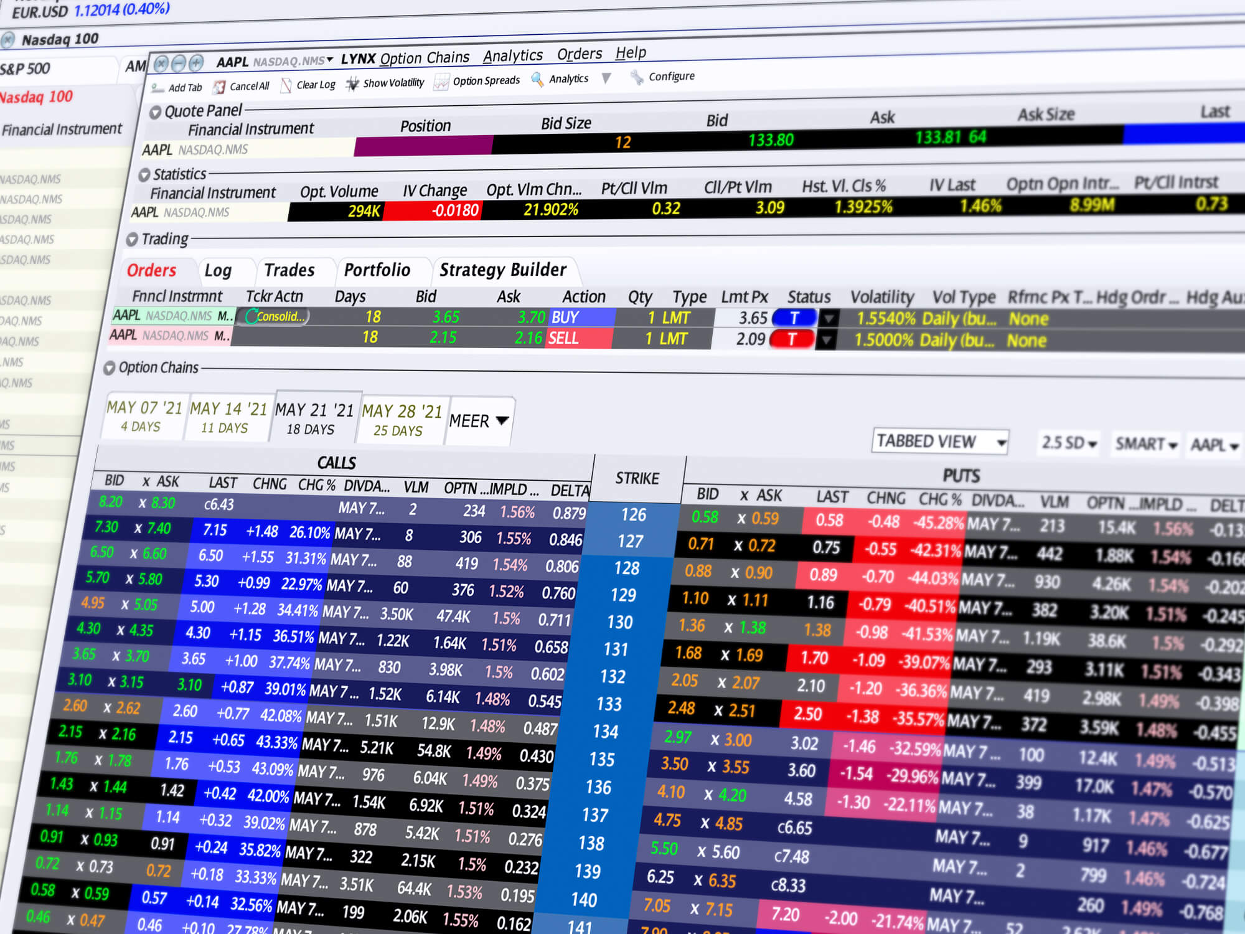Open the Help menu
Image resolution: width=1245 pixels, height=934 pixels.
(x=631, y=53)
